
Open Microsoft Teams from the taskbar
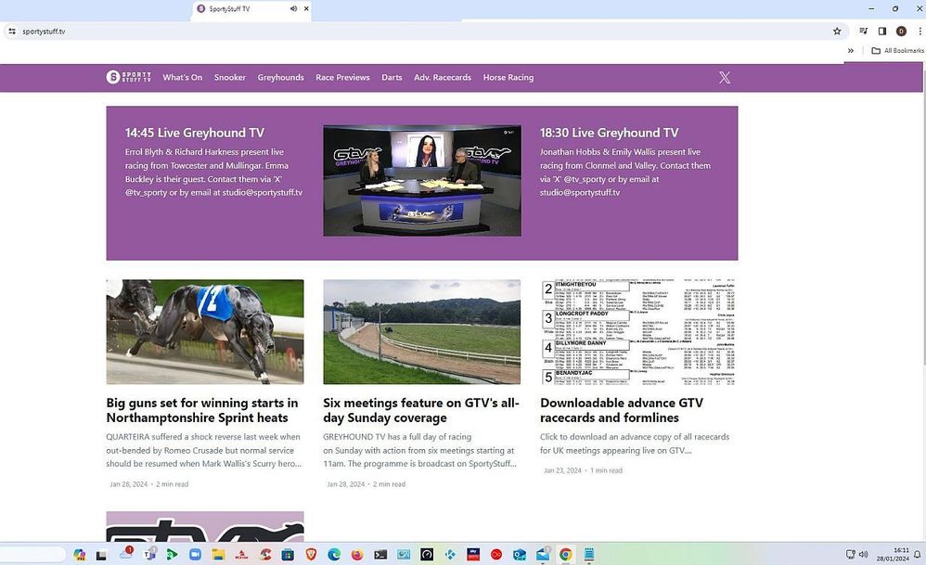(x=149, y=555)
